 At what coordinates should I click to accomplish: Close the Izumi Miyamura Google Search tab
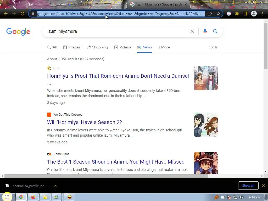tap(186, 4)
